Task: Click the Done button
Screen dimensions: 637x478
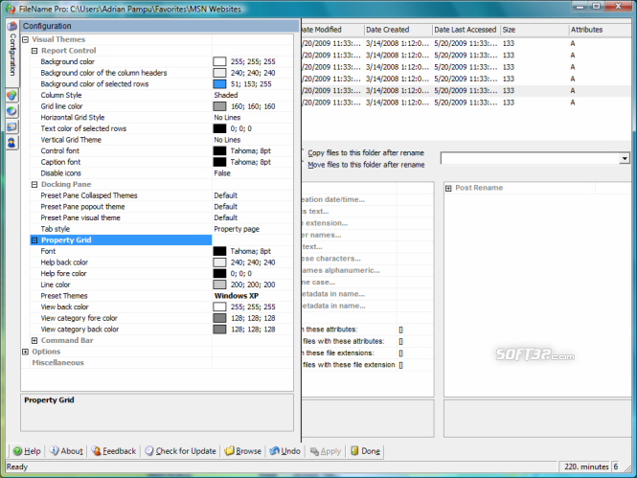Action: click(x=366, y=451)
